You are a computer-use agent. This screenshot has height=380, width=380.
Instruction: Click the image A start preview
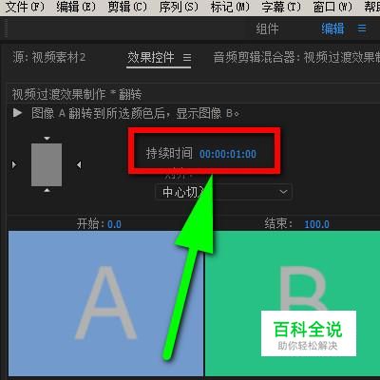coord(105,303)
